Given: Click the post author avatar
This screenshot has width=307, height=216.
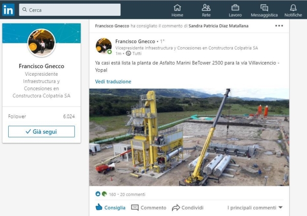Looking at the screenshot, I should coord(103,46).
